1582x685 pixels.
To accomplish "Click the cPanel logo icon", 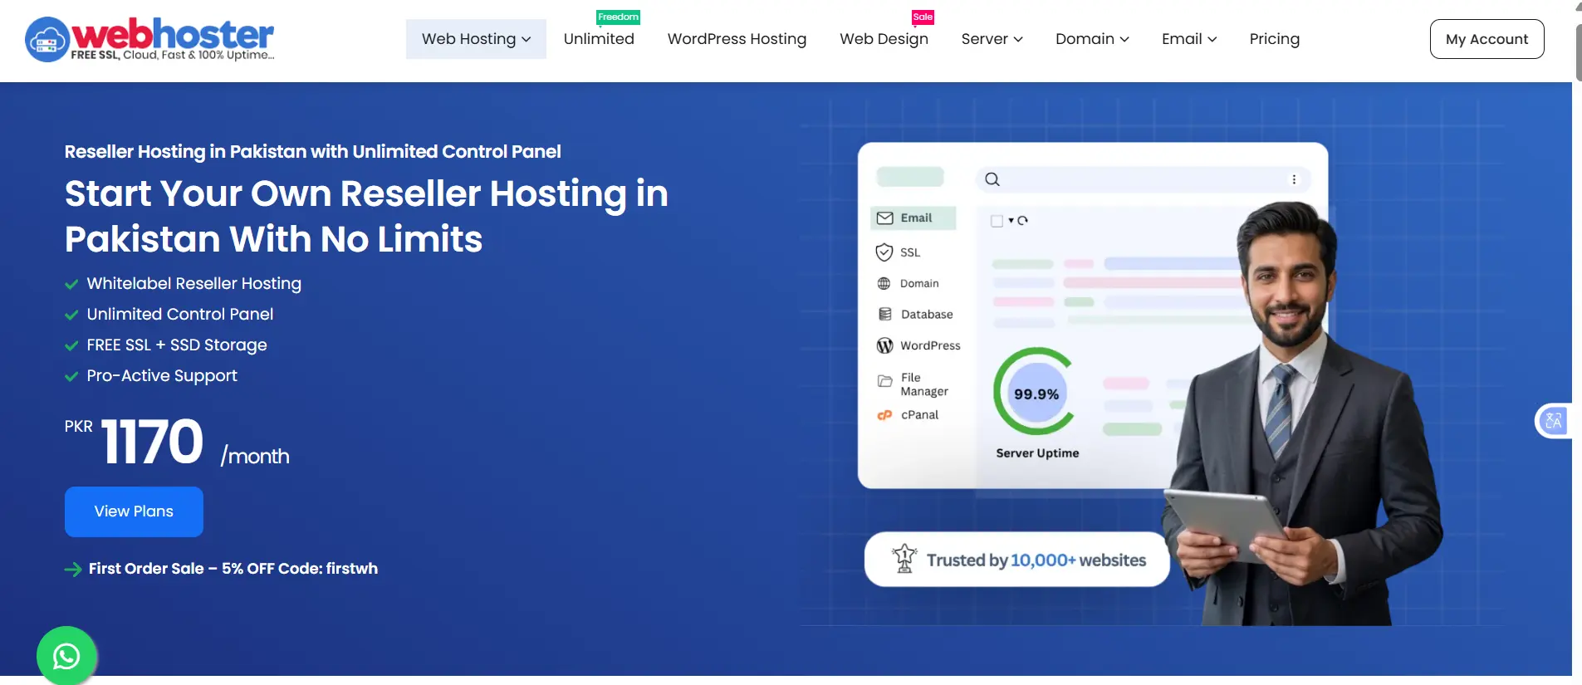I will click(x=884, y=415).
